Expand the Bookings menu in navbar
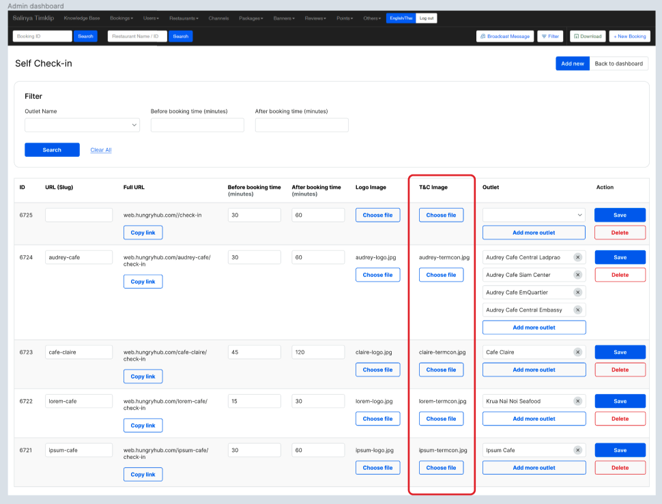 (121, 18)
